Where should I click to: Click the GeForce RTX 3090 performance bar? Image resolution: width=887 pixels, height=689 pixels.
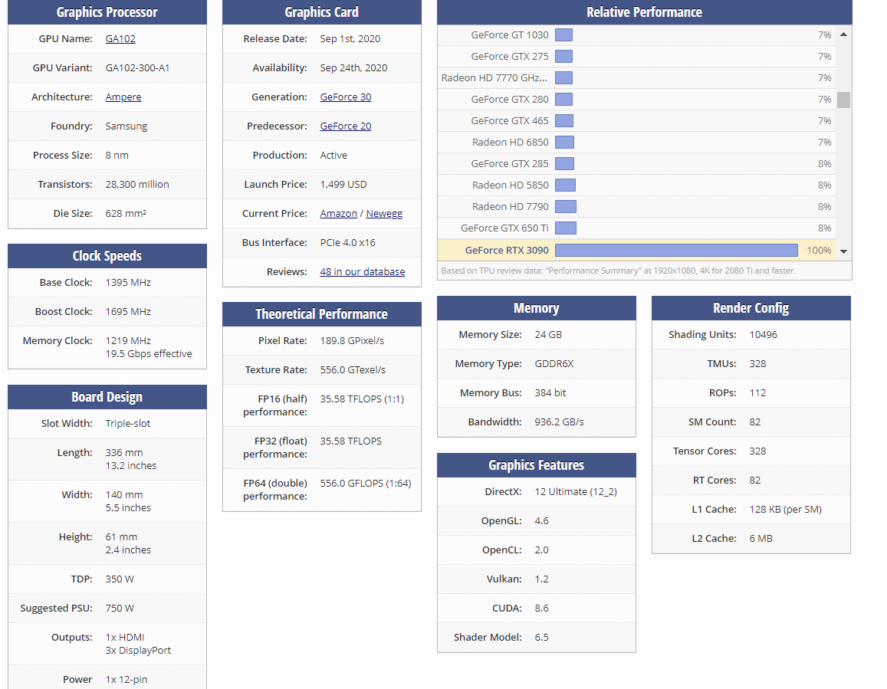pos(677,250)
